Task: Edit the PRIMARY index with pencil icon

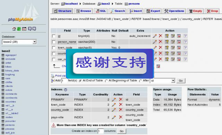Action: 114,100
